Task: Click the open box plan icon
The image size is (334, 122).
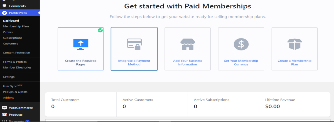Action: (x=294, y=44)
